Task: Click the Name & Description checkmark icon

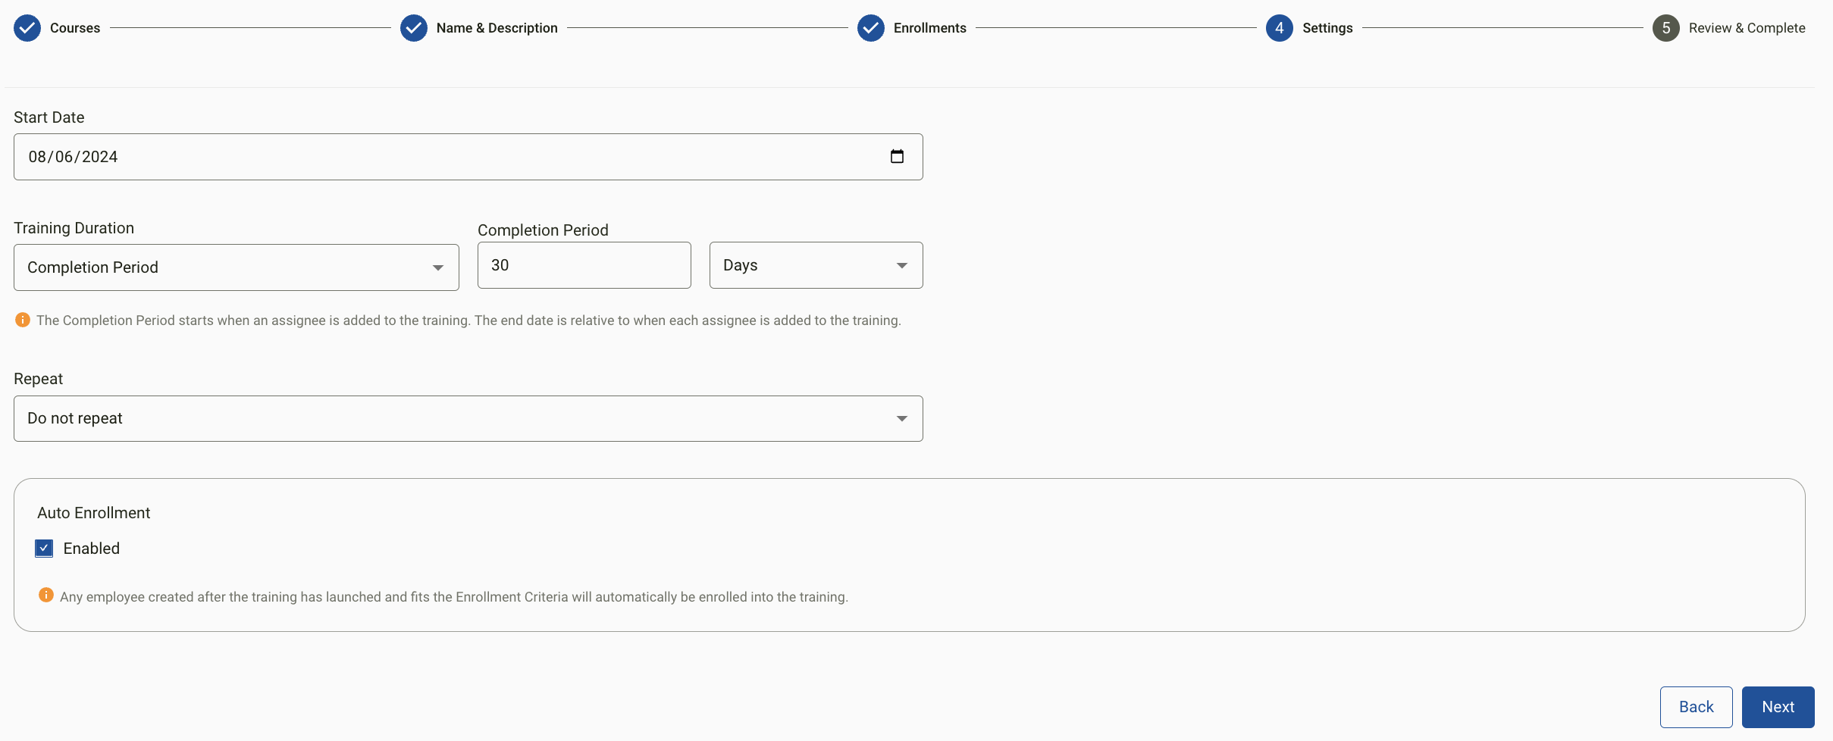Action: (x=414, y=28)
